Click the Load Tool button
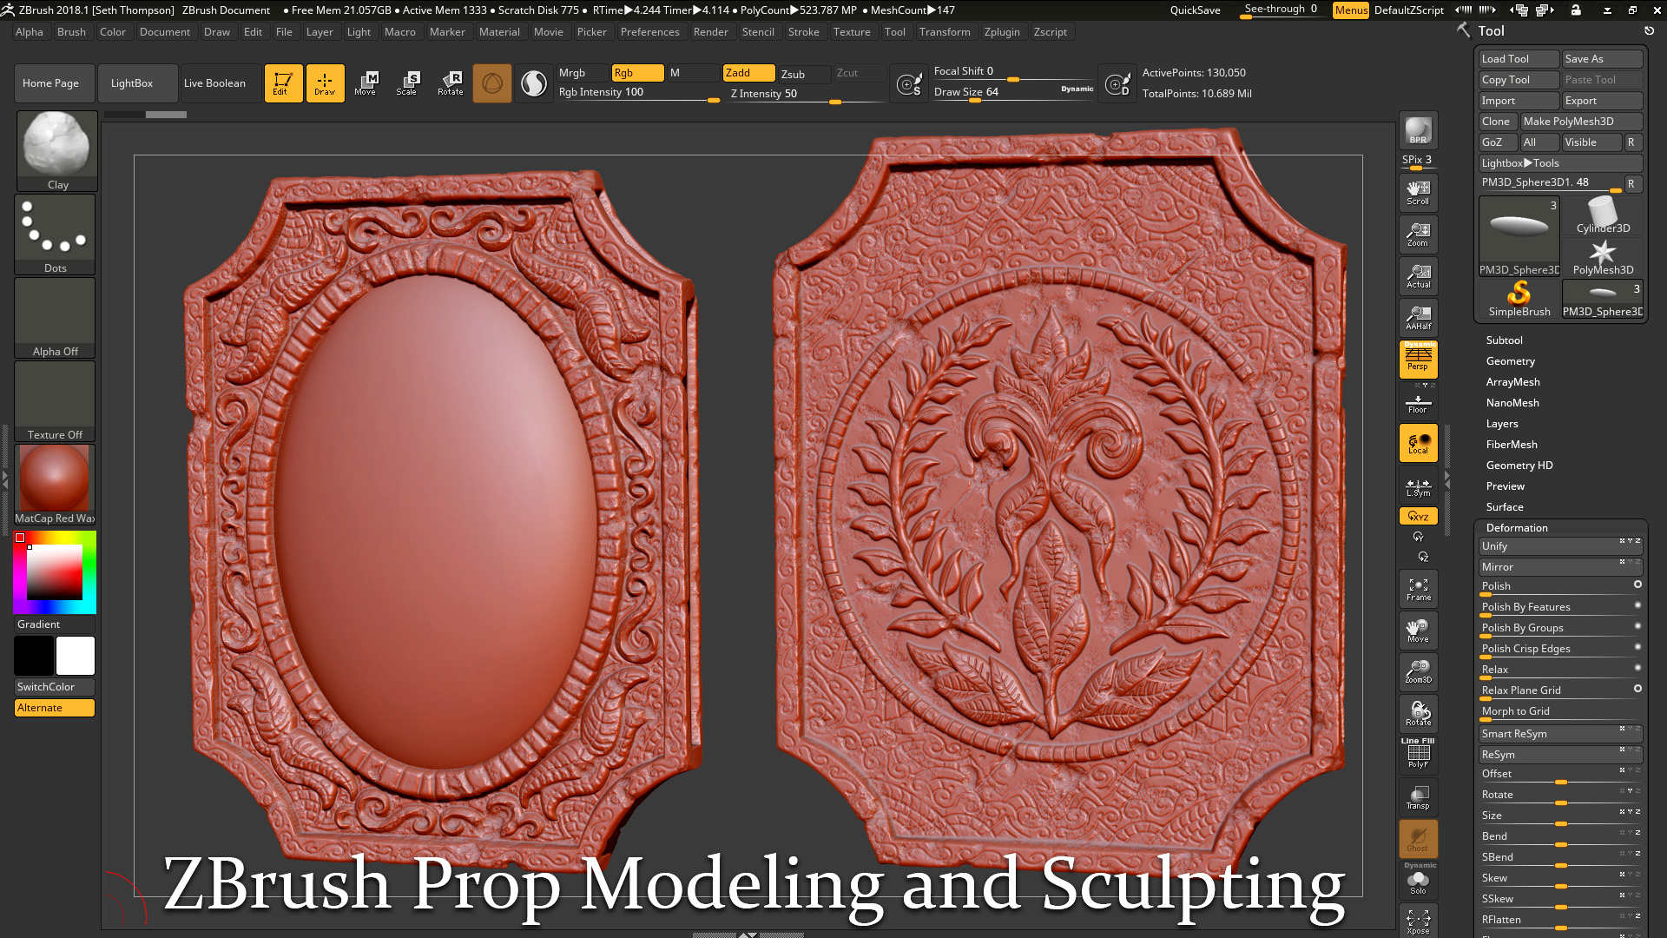 [1519, 59]
